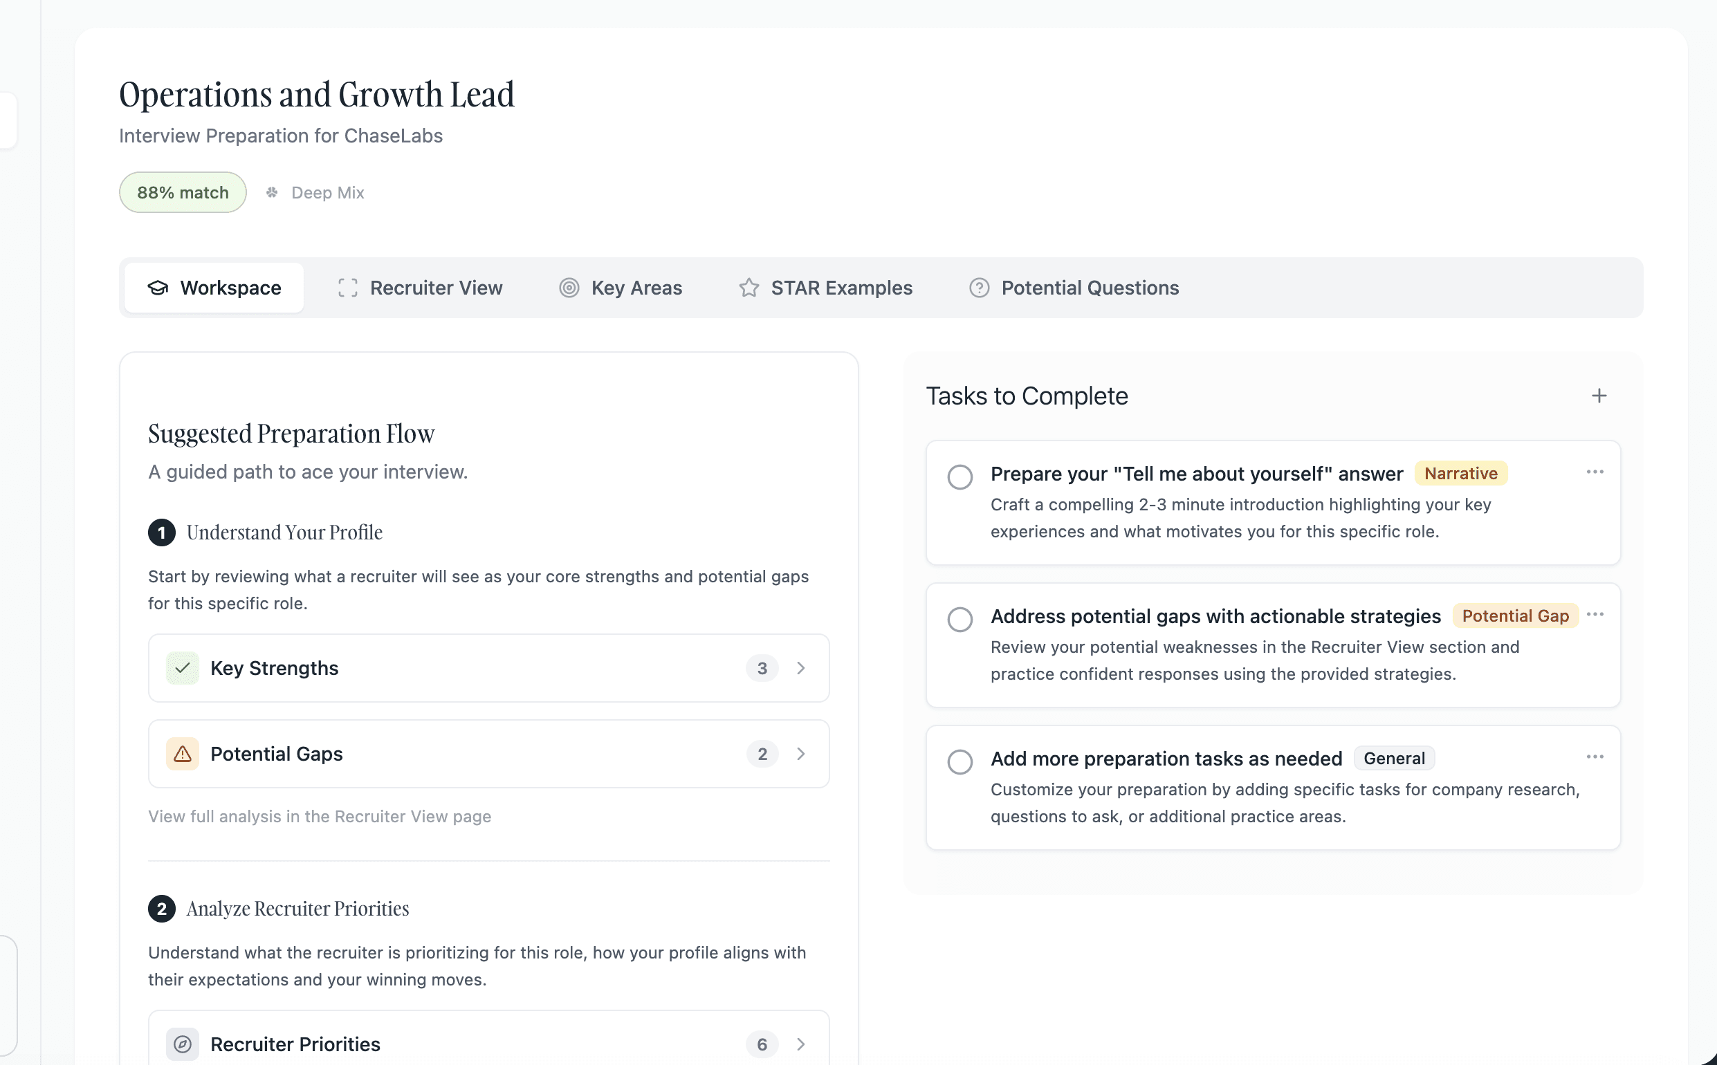Open the Potential Questions tab
The image size is (1717, 1065).
pos(1074,288)
